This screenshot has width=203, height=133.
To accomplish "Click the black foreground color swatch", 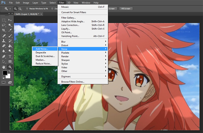I will coord(5,73).
